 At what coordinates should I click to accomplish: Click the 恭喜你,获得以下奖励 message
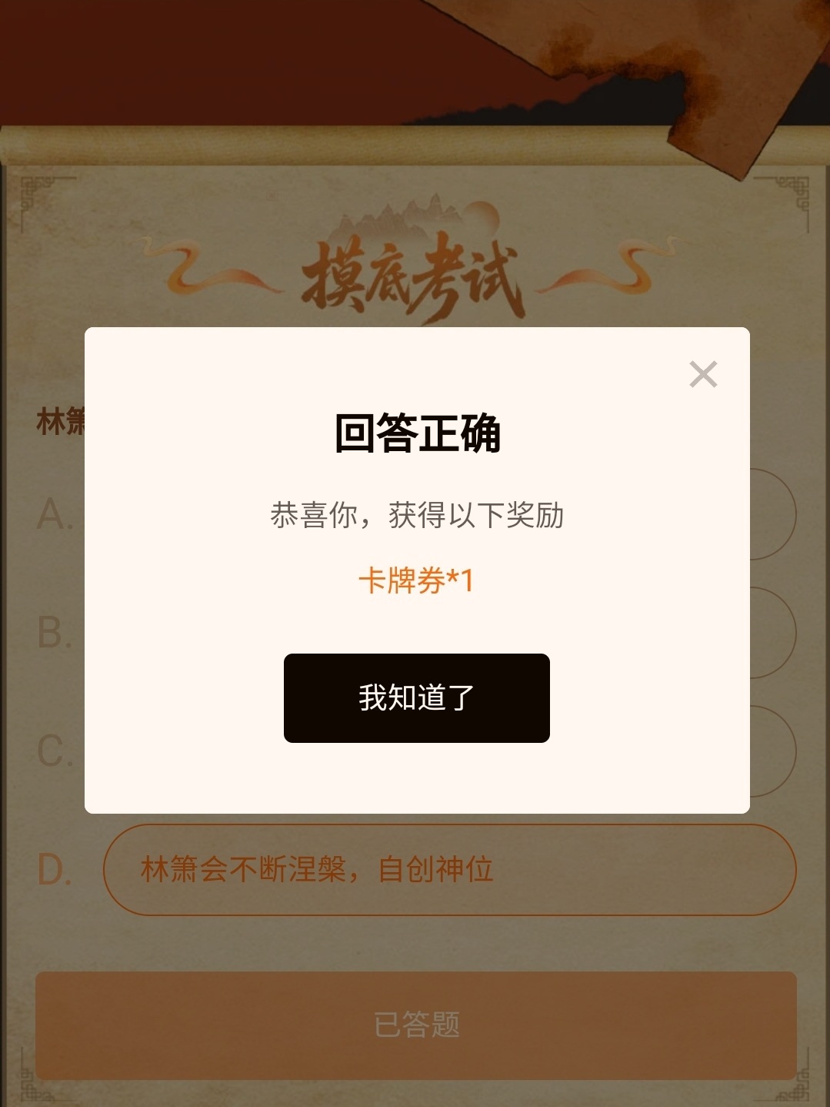[x=417, y=515]
